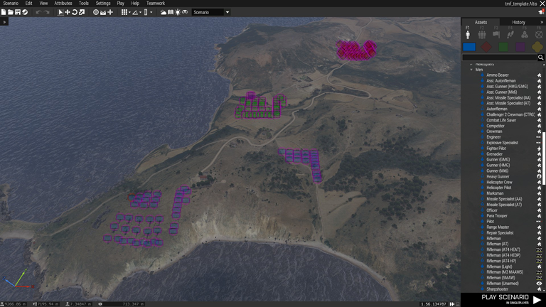
Task: Open the Teamwork menu
Action: [x=156, y=3]
